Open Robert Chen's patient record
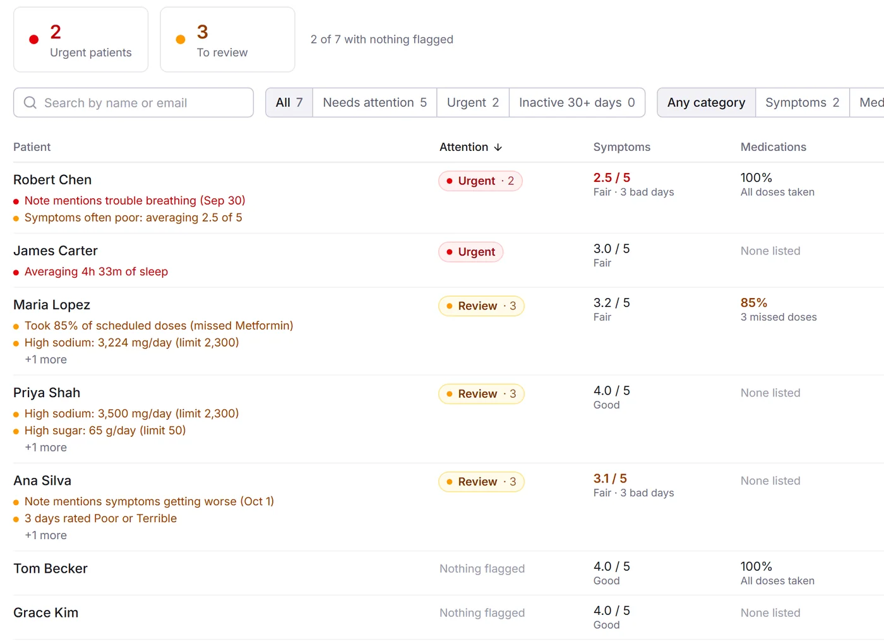This screenshot has width=884, height=644. (52, 180)
